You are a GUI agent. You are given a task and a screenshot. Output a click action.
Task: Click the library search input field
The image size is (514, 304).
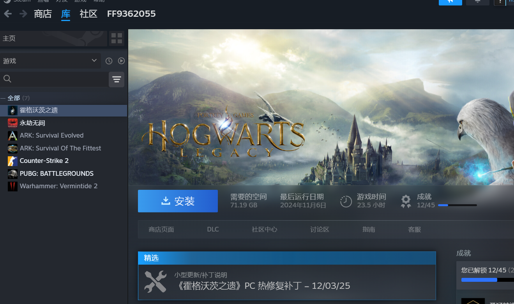coord(58,79)
